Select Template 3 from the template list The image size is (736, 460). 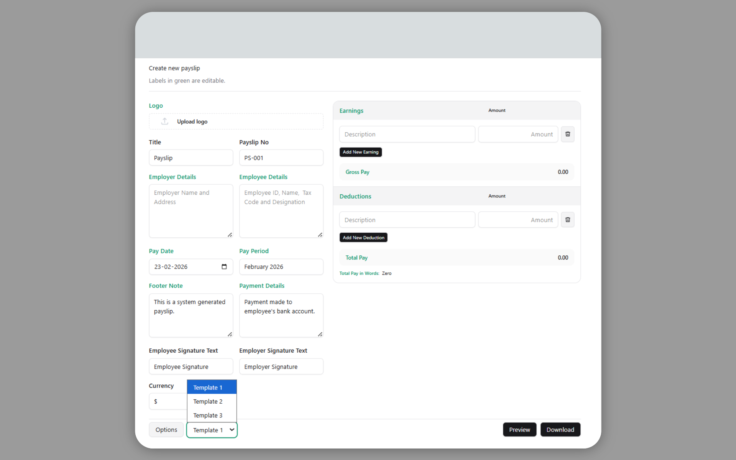[x=208, y=415]
